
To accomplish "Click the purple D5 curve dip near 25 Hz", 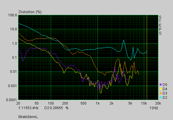I will [x=23, y=61].
